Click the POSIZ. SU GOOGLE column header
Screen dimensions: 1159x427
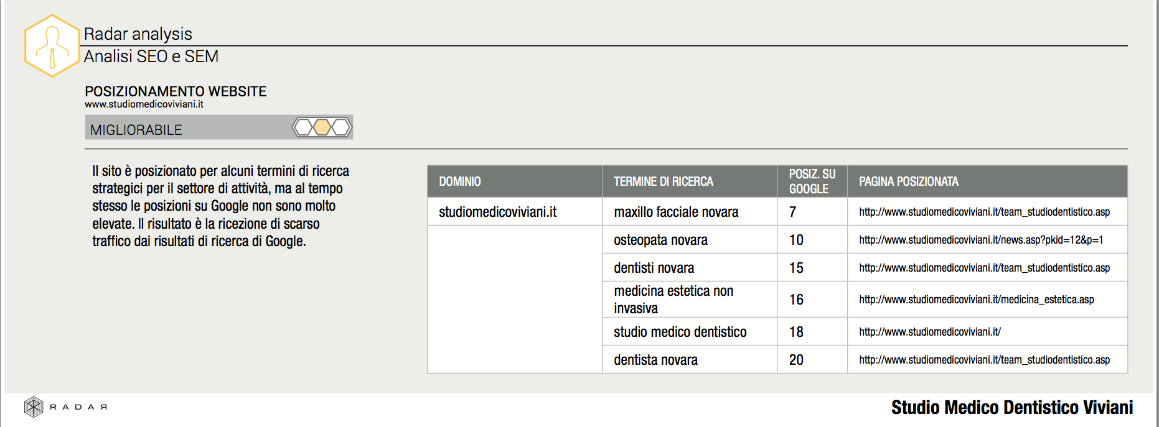812,181
